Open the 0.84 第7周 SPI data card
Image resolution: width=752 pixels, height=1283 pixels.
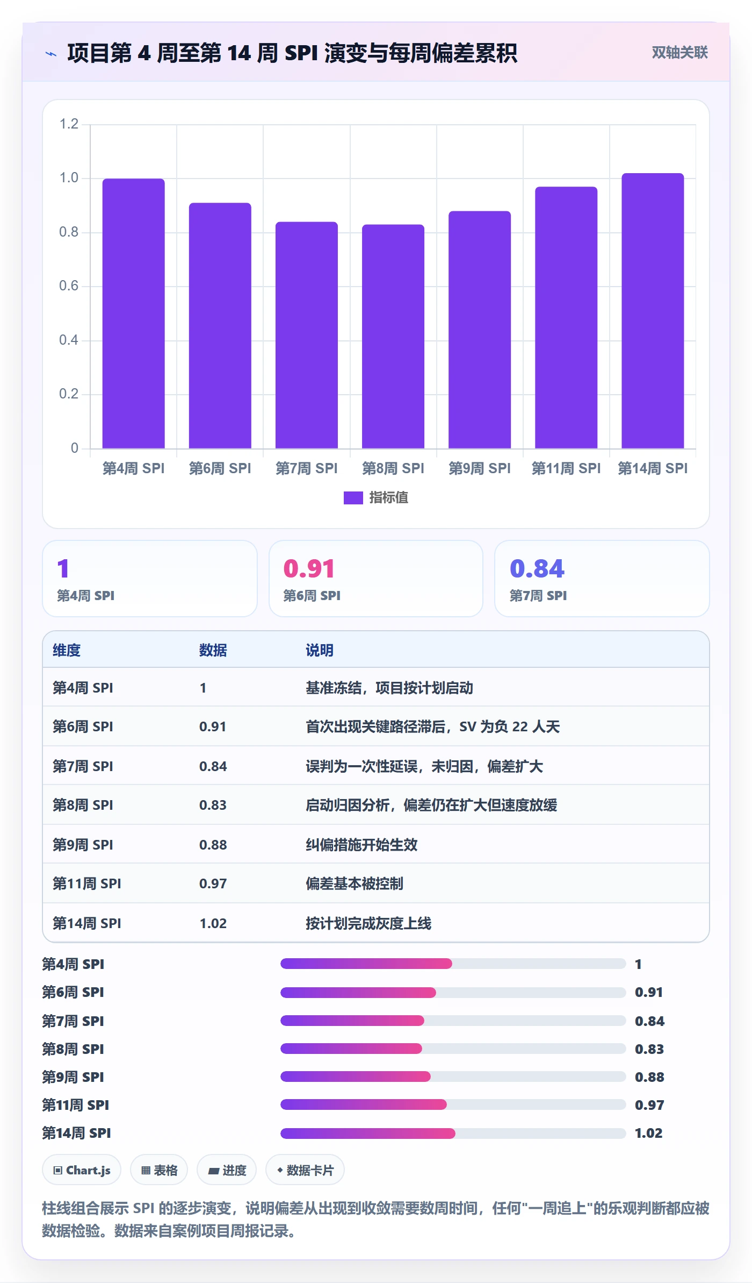[x=602, y=579]
